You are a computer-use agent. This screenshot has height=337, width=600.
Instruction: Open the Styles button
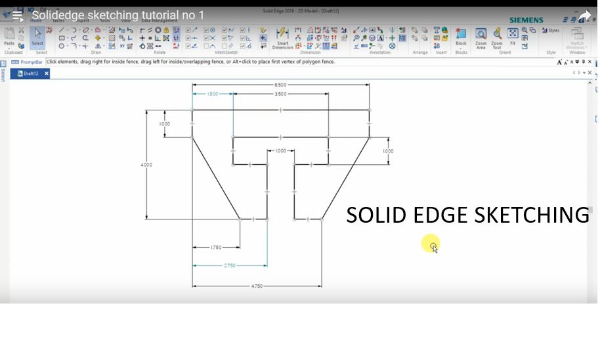[551, 30]
